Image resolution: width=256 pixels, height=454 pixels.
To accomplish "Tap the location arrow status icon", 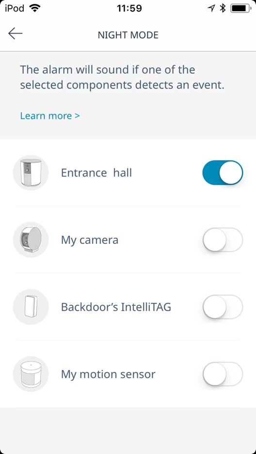I will pyautogui.click(x=212, y=8).
